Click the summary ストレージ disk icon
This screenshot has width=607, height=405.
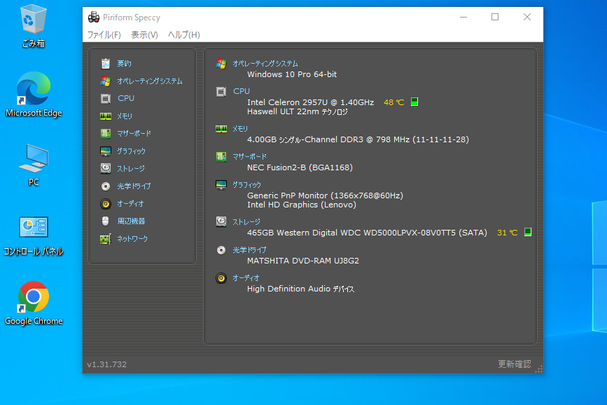point(221,221)
